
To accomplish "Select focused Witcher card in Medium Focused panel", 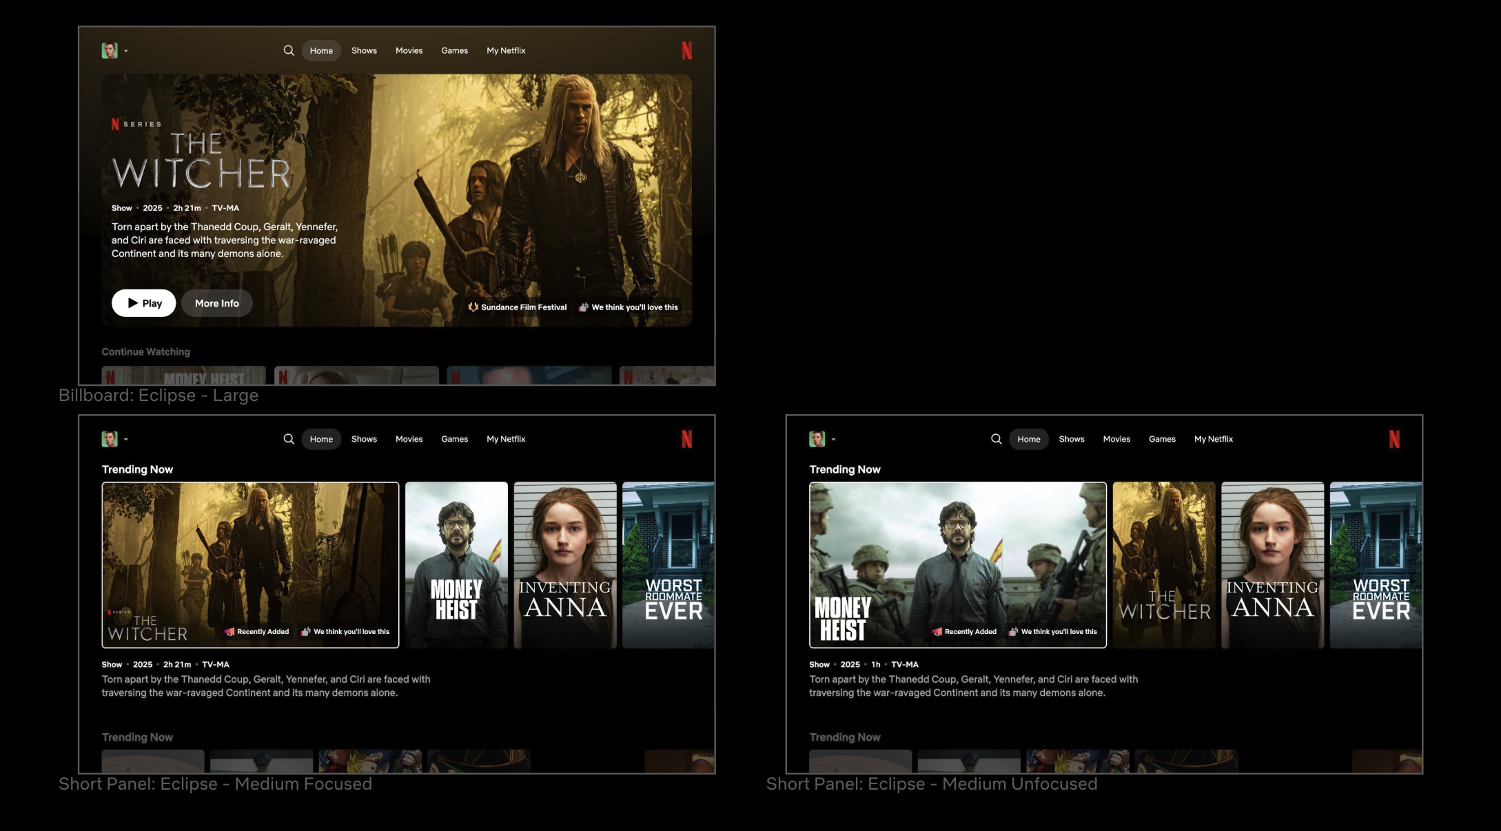I will tap(250, 565).
